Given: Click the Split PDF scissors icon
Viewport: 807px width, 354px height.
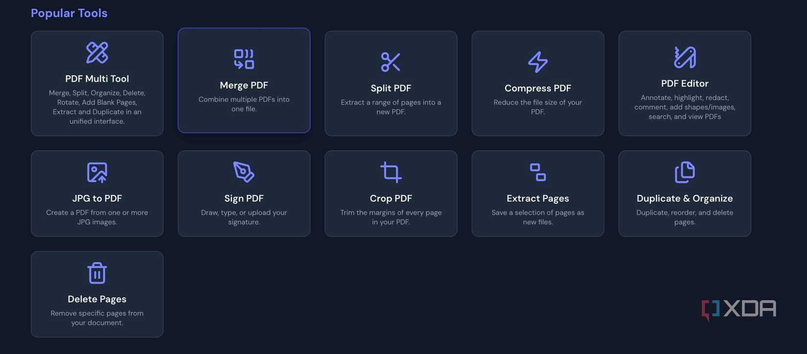Looking at the screenshot, I should (x=390, y=62).
